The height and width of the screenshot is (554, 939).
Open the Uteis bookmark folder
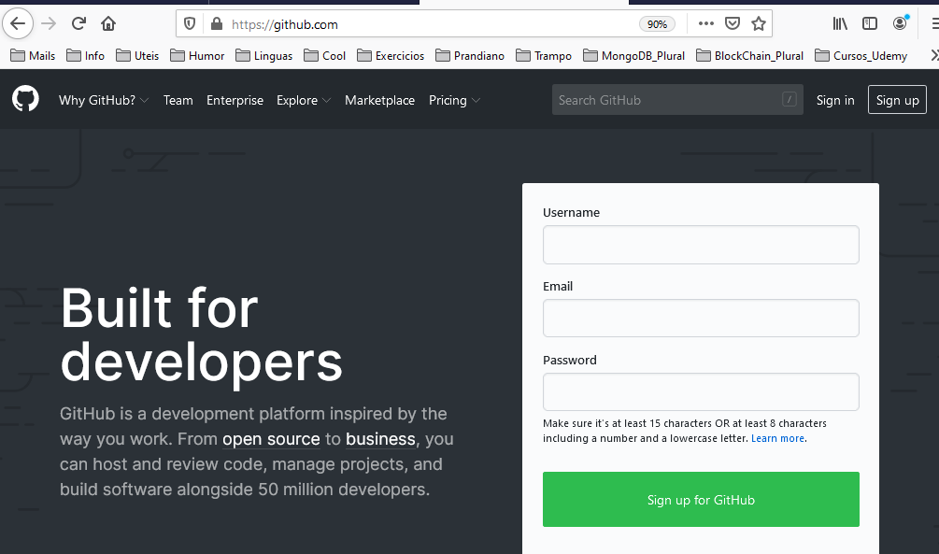coord(137,56)
